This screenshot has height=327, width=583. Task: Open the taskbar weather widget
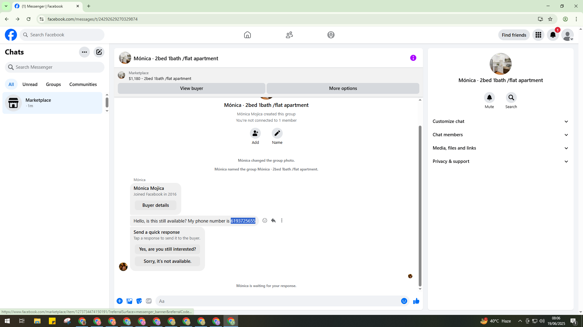click(496, 321)
